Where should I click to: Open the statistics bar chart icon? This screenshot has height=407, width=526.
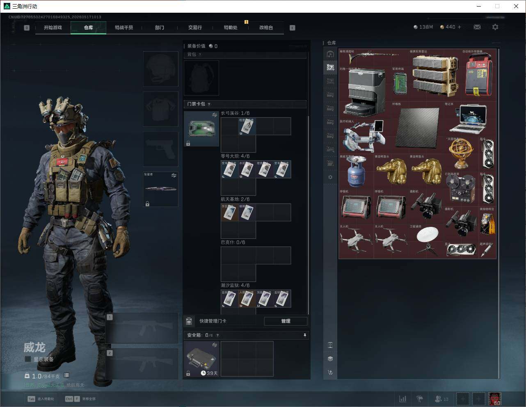click(x=403, y=399)
